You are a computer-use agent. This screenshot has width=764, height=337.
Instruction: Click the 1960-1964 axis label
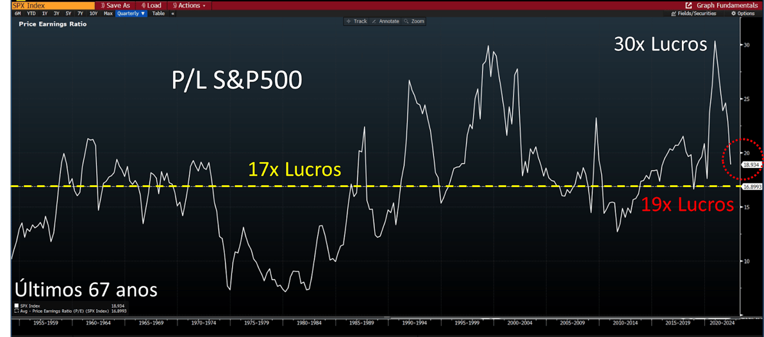pyautogui.click(x=100, y=323)
